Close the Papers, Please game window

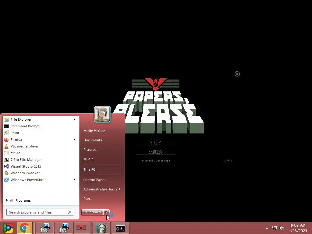[x=237, y=74]
